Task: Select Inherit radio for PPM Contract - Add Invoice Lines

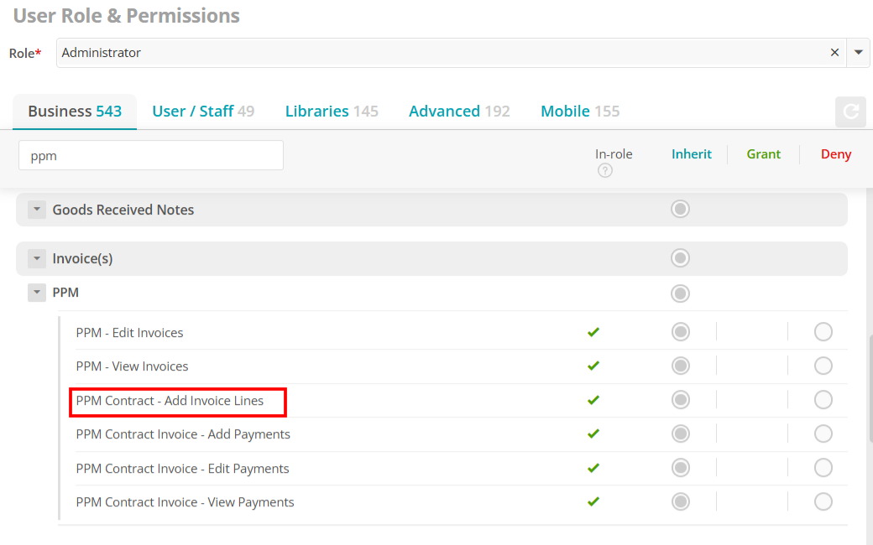Action: coord(681,400)
